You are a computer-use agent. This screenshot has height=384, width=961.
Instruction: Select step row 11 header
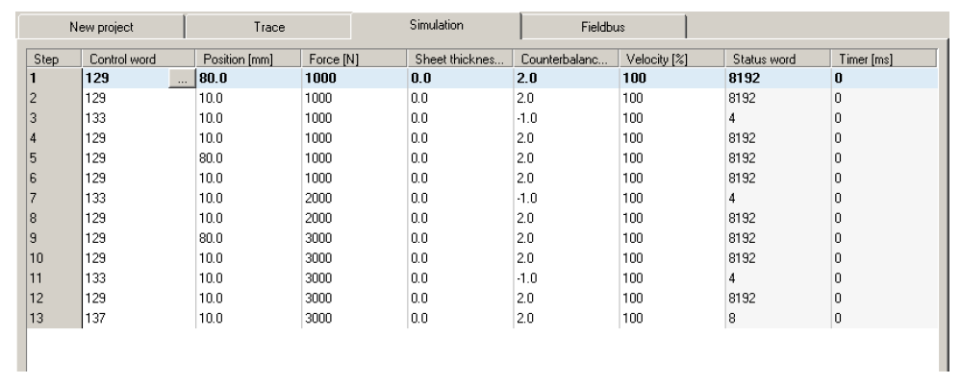[x=54, y=278]
